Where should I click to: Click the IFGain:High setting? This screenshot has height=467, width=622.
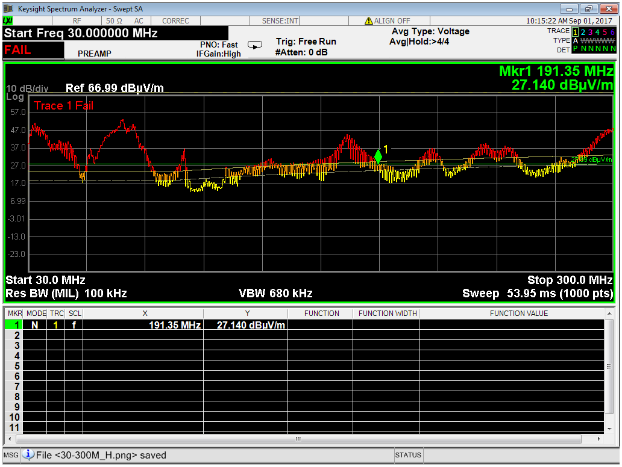218,54
